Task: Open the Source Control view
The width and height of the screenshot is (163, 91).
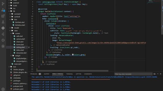Action: click(x=3, y=4)
